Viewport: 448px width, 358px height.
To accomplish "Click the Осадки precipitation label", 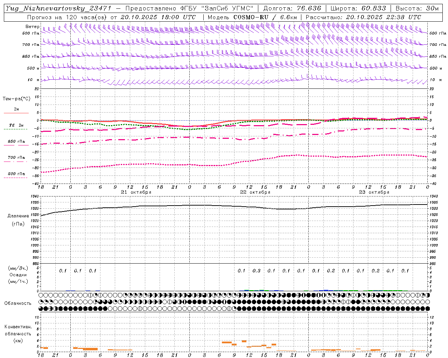I will point(18,275).
